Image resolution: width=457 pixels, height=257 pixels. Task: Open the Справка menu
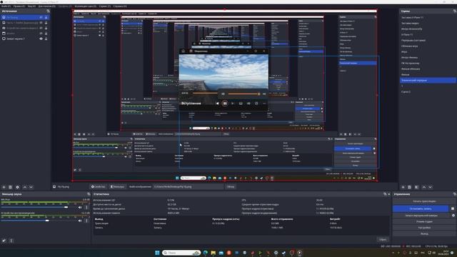[120, 6]
